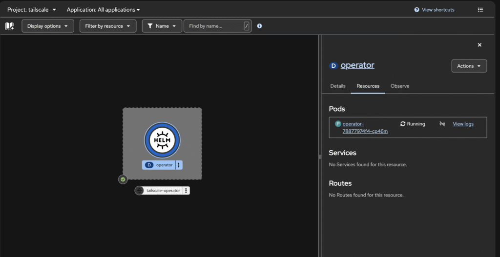This screenshot has width=500, height=257.
Task: Click the operator deployment label in the topology
Action: [x=159, y=165]
